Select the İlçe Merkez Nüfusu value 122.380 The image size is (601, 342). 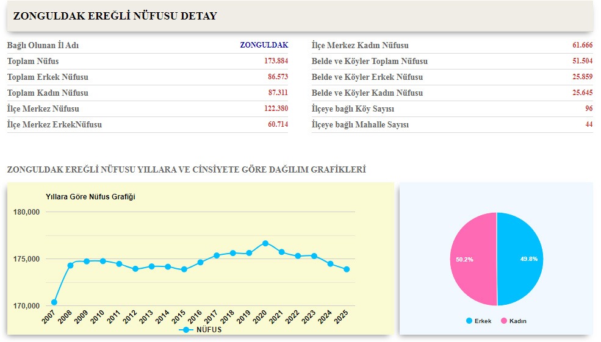[x=276, y=109]
